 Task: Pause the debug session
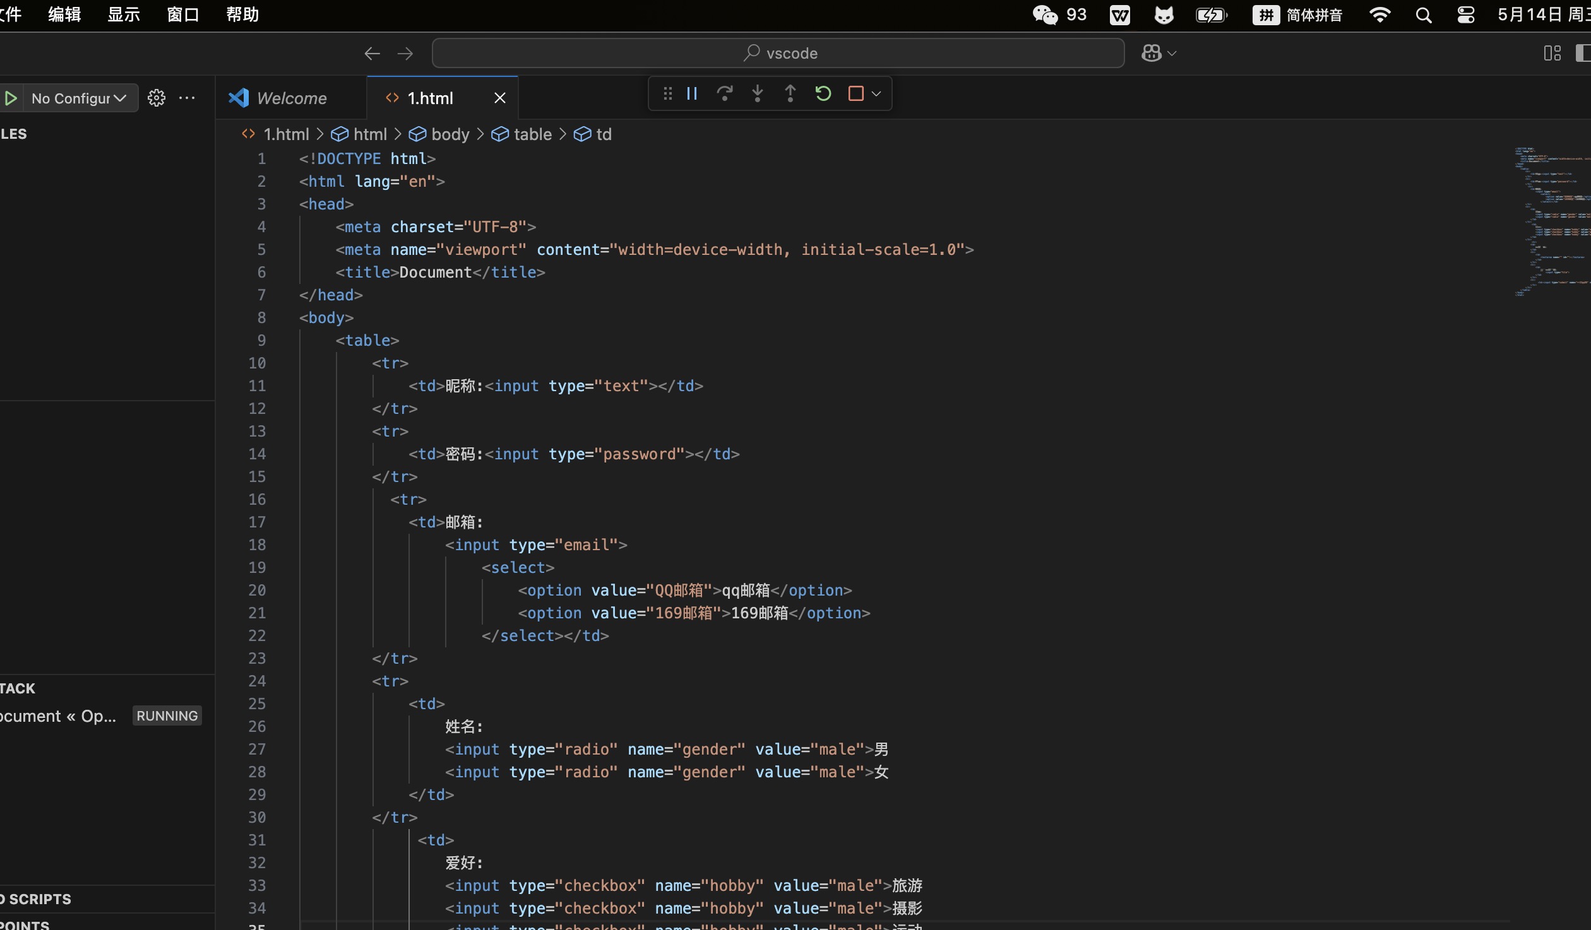692,94
